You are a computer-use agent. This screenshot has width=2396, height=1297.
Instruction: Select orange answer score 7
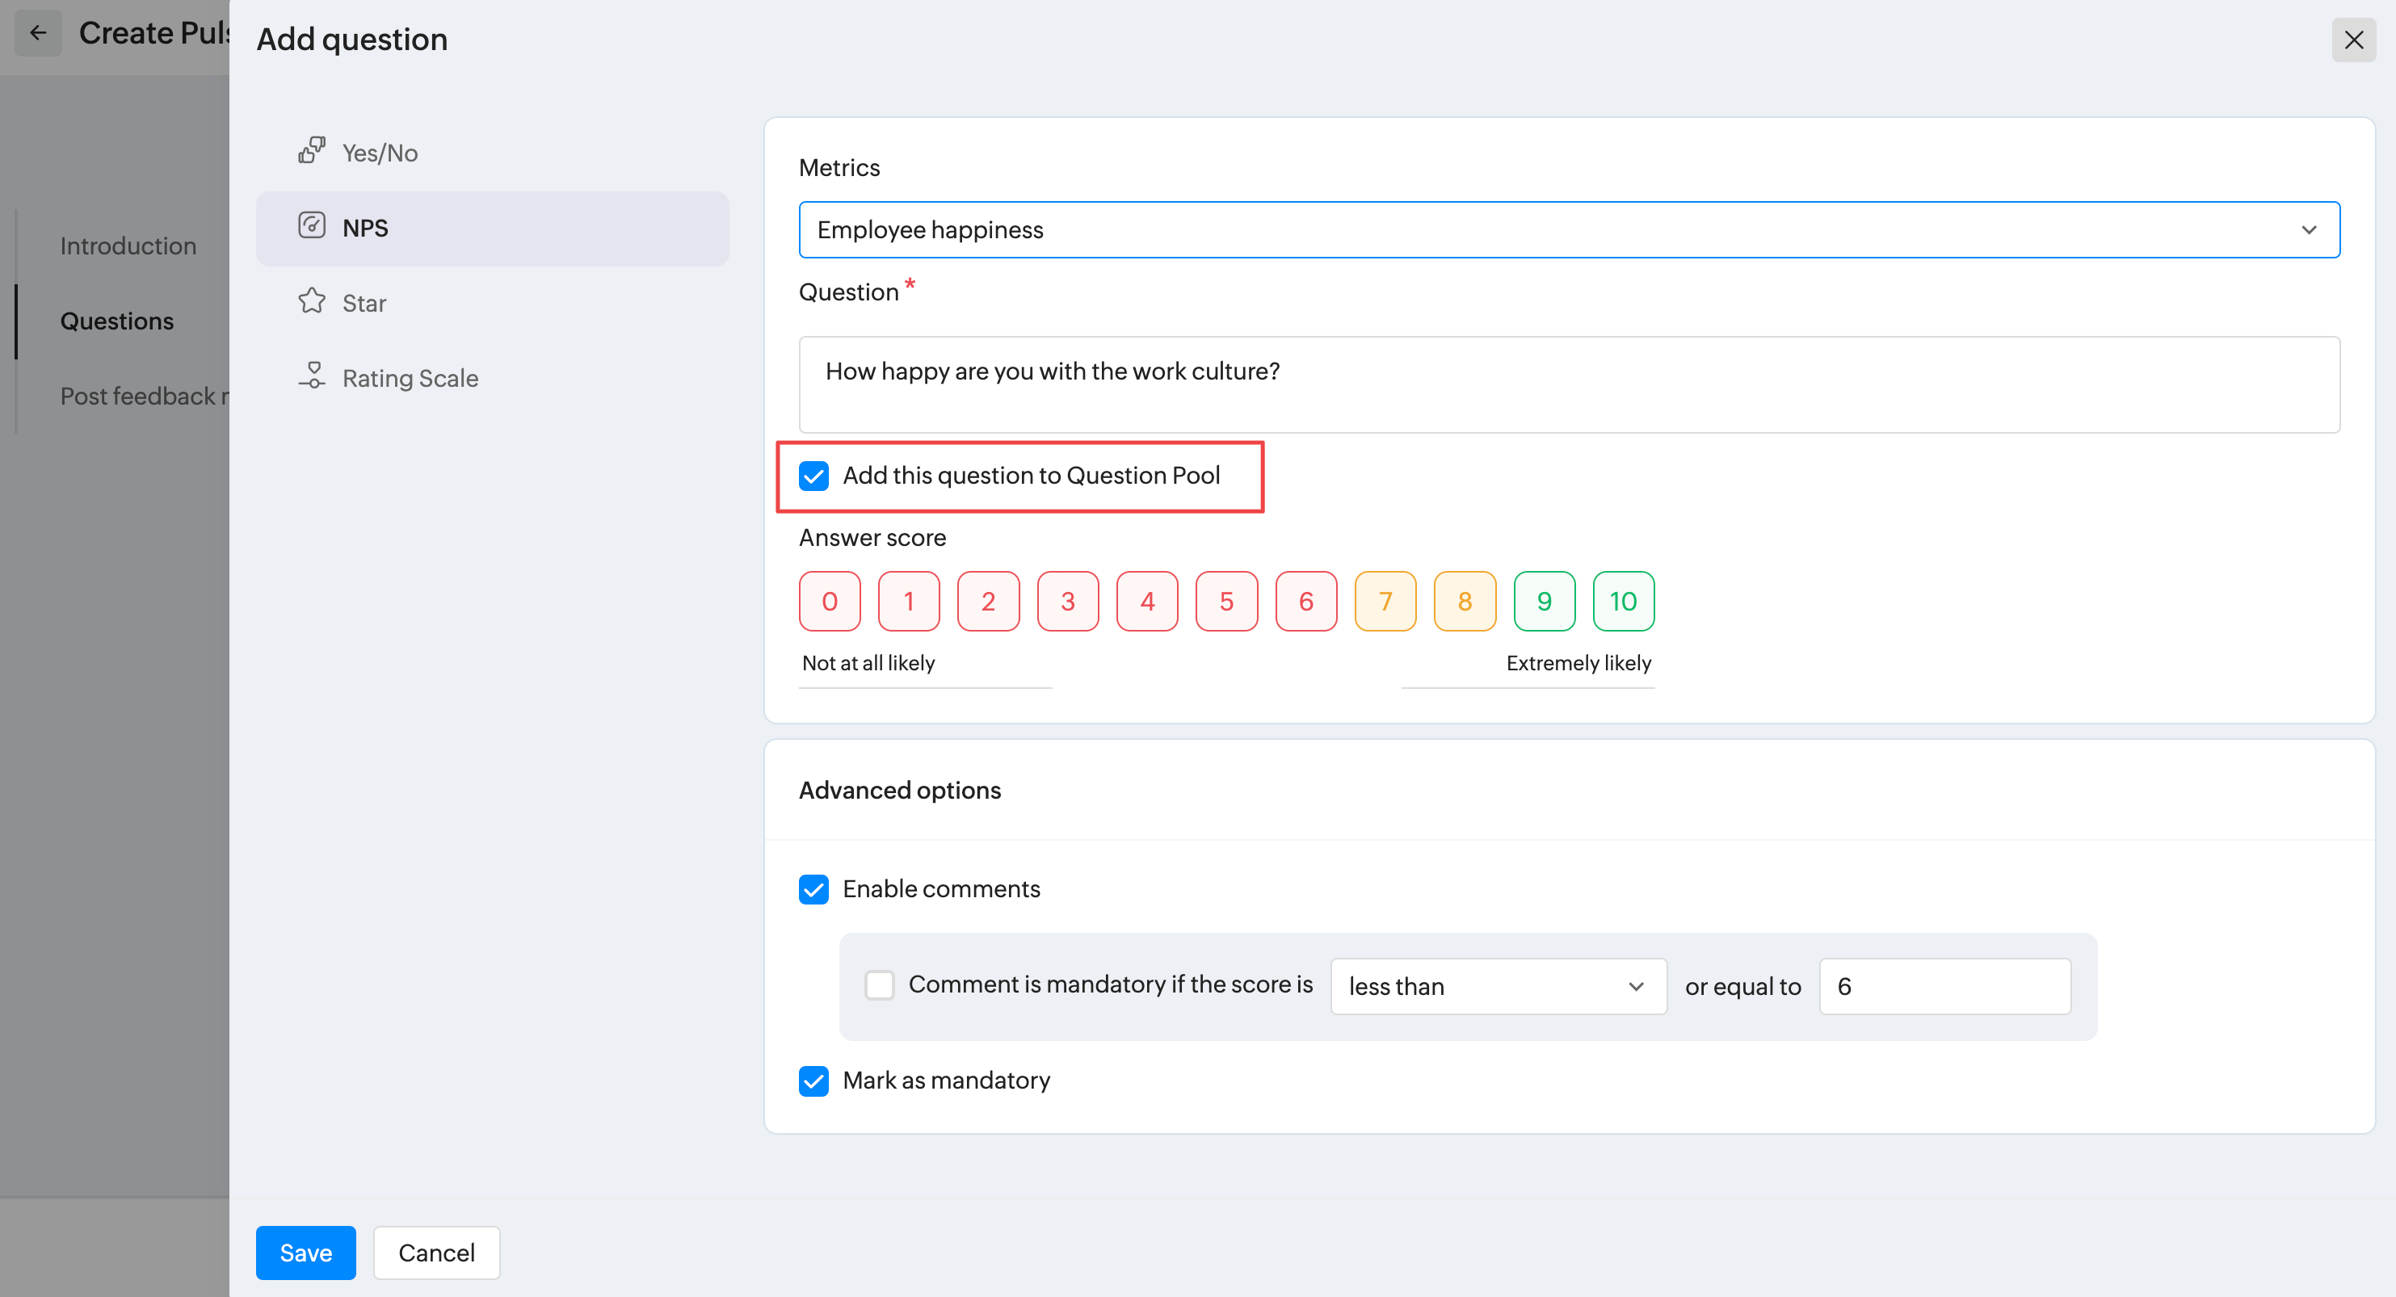(1385, 602)
